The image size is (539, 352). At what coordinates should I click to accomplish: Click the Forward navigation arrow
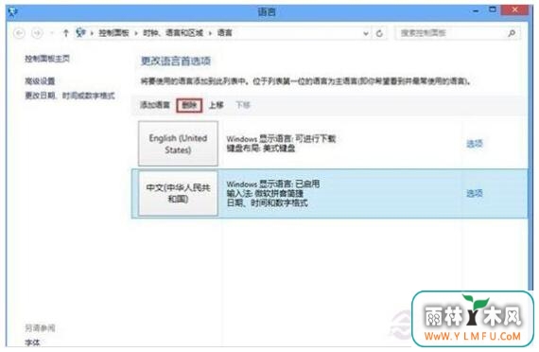point(37,33)
